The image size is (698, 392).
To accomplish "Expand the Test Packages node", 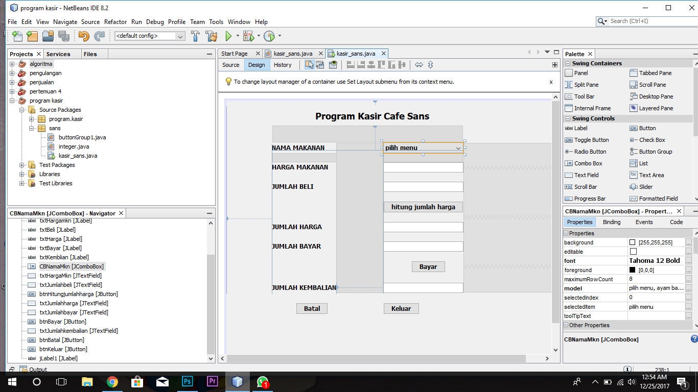I will click(20, 165).
